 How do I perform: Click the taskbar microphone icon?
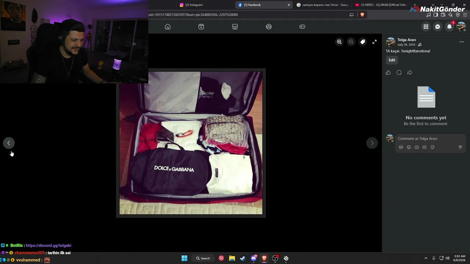[x=434, y=258]
